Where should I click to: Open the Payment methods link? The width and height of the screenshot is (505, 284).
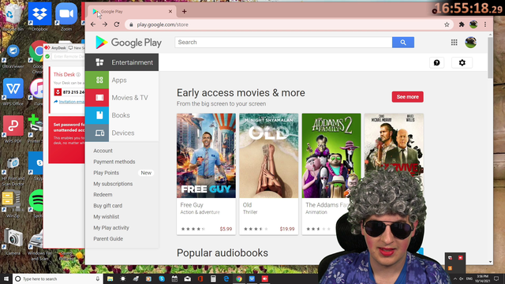[114, 162]
